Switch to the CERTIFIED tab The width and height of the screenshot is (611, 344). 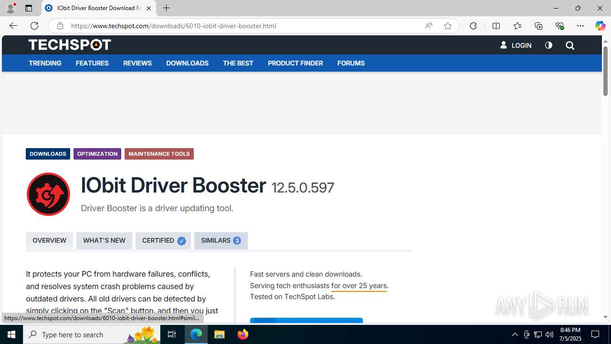coord(163,241)
